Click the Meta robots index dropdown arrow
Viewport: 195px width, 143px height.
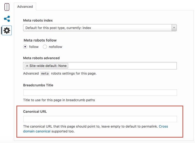point(174,28)
